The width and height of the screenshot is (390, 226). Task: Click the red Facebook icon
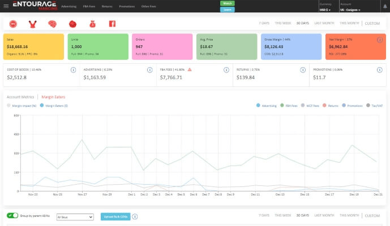pyautogui.click(x=112, y=24)
